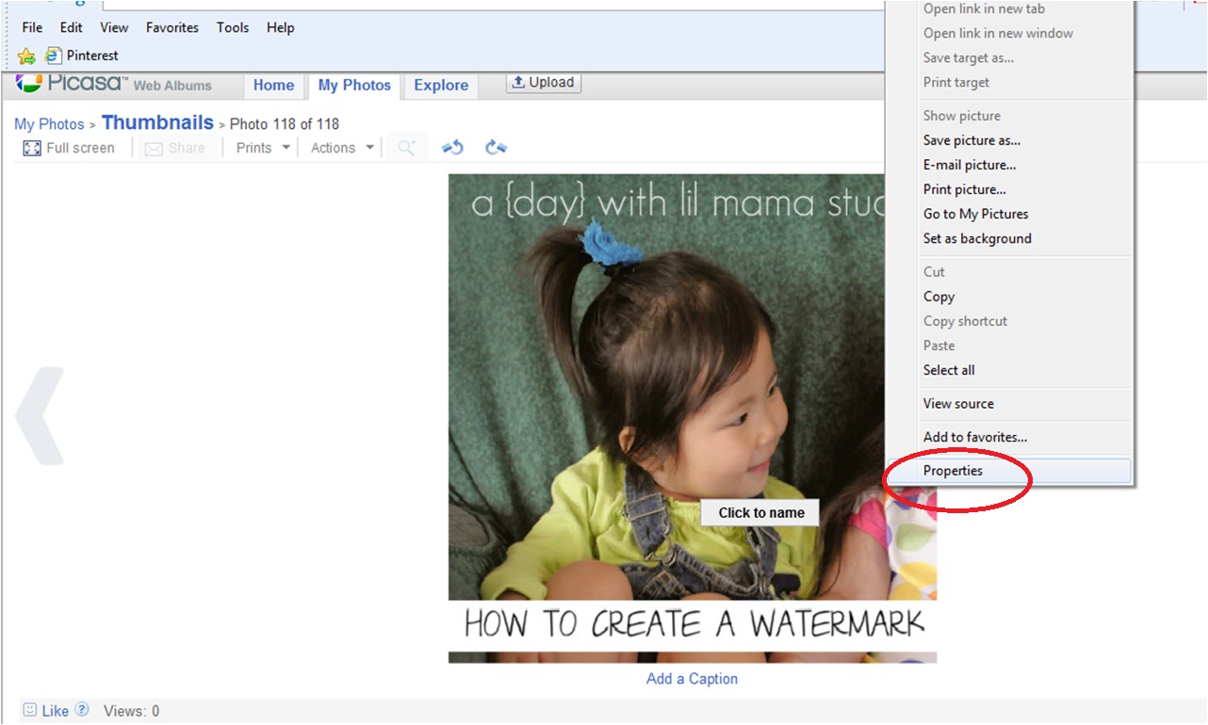Click the Like smiley icon

point(29,710)
